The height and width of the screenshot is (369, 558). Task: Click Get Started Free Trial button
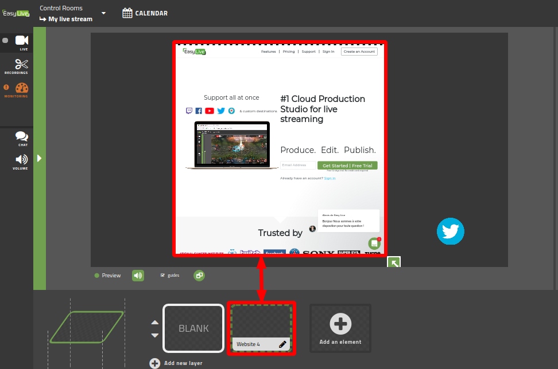pyautogui.click(x=347, y=166)
